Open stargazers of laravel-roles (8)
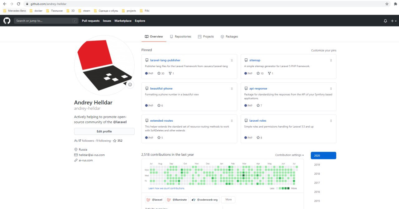Viewport: 399px width, 209px height. point(259,138)
